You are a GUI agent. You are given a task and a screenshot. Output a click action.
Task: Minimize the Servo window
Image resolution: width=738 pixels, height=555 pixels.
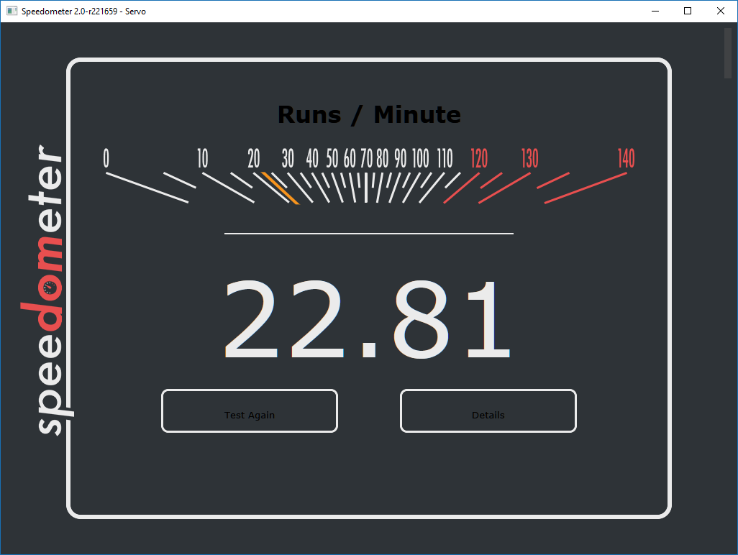[655, 11]
